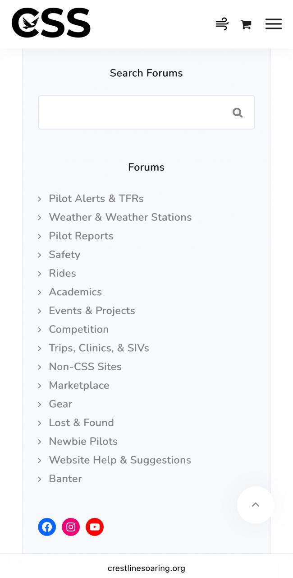Click the CSS eagle logo
Image resolution: width=293 pixels, height=578 pixels.
[51, 23]
